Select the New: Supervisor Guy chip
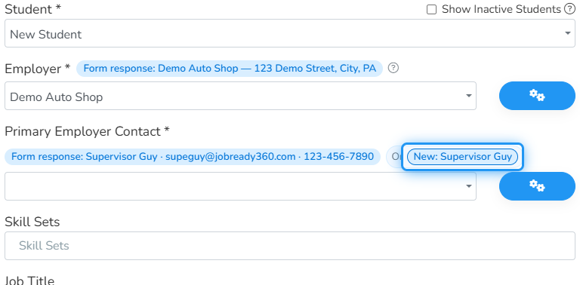 coord(462,157)
